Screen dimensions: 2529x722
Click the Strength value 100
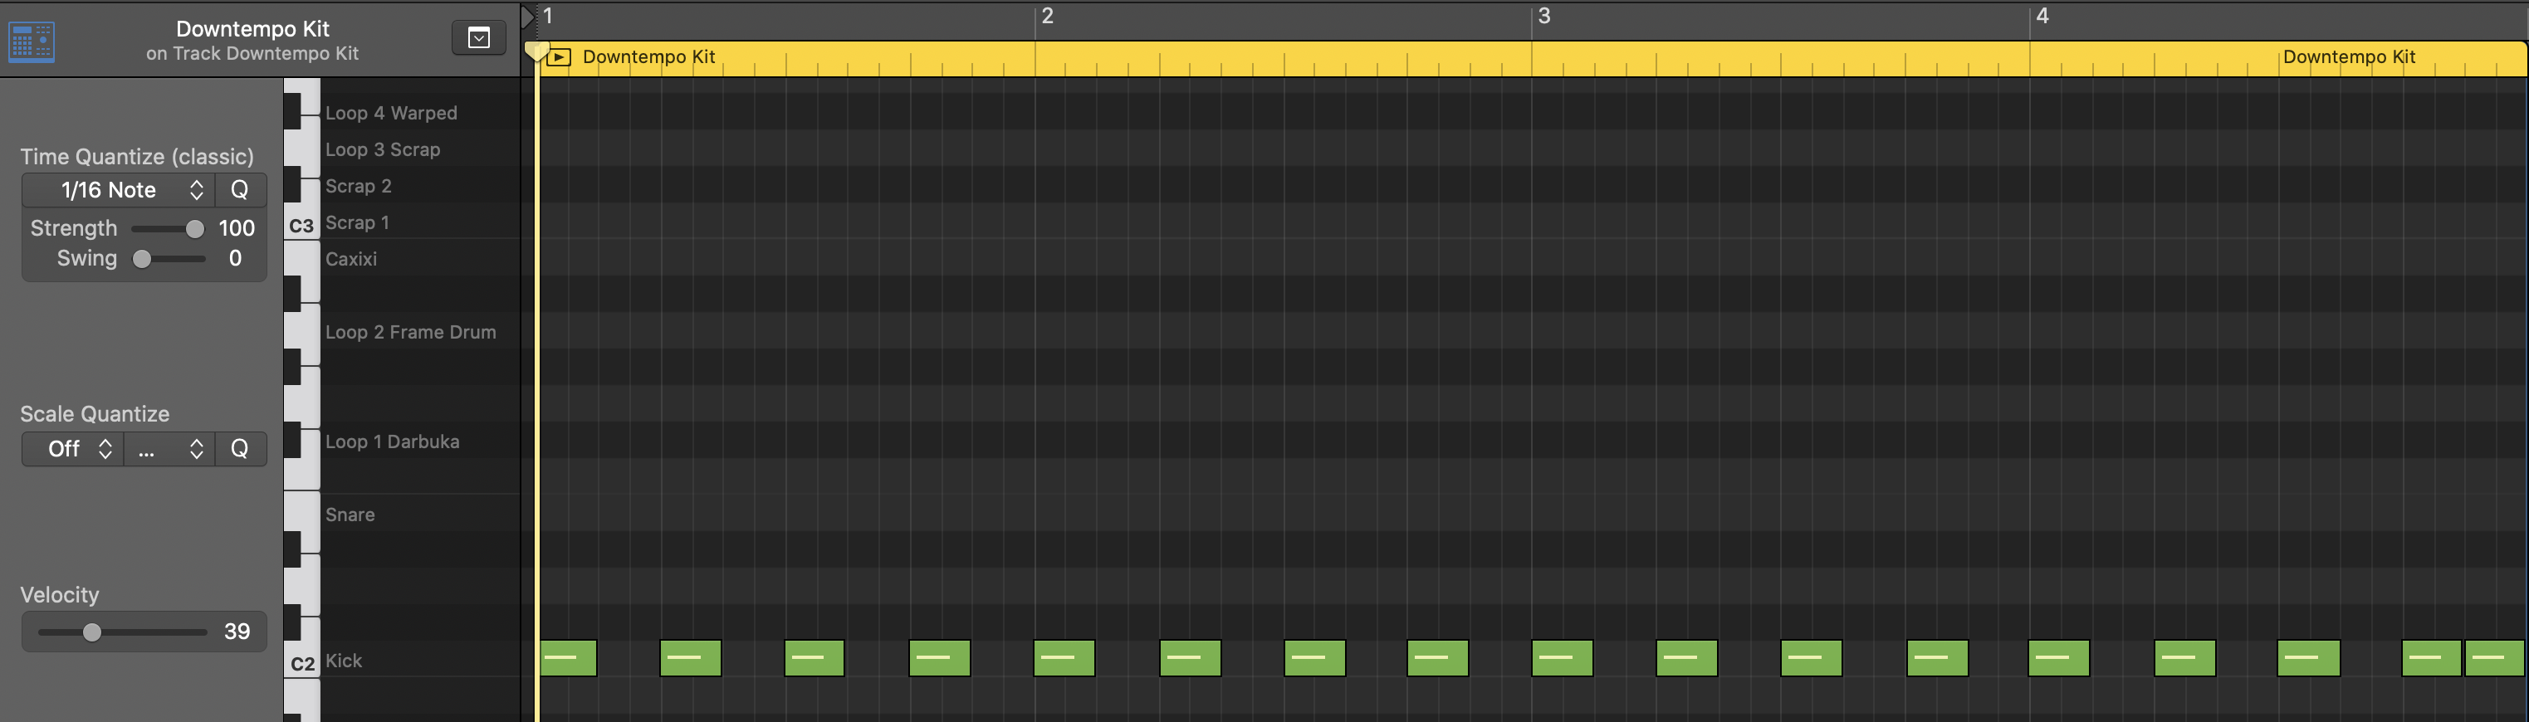click(237, 228)
